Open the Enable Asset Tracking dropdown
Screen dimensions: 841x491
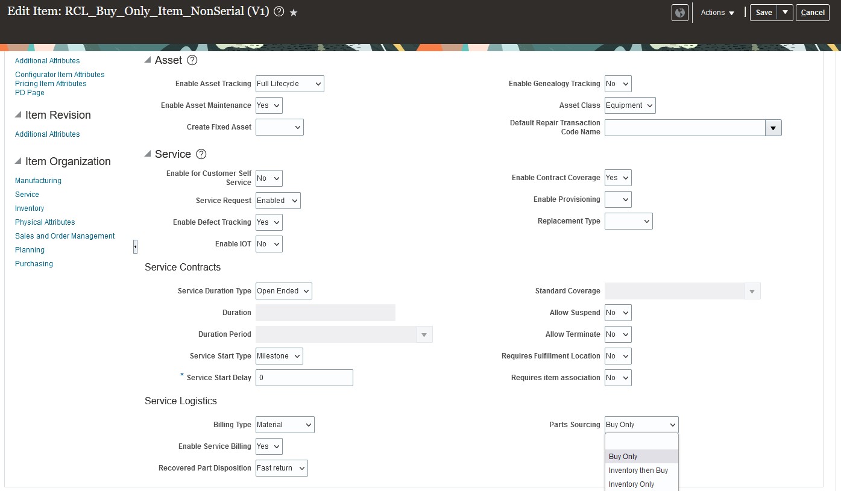(x=290, y=84)
